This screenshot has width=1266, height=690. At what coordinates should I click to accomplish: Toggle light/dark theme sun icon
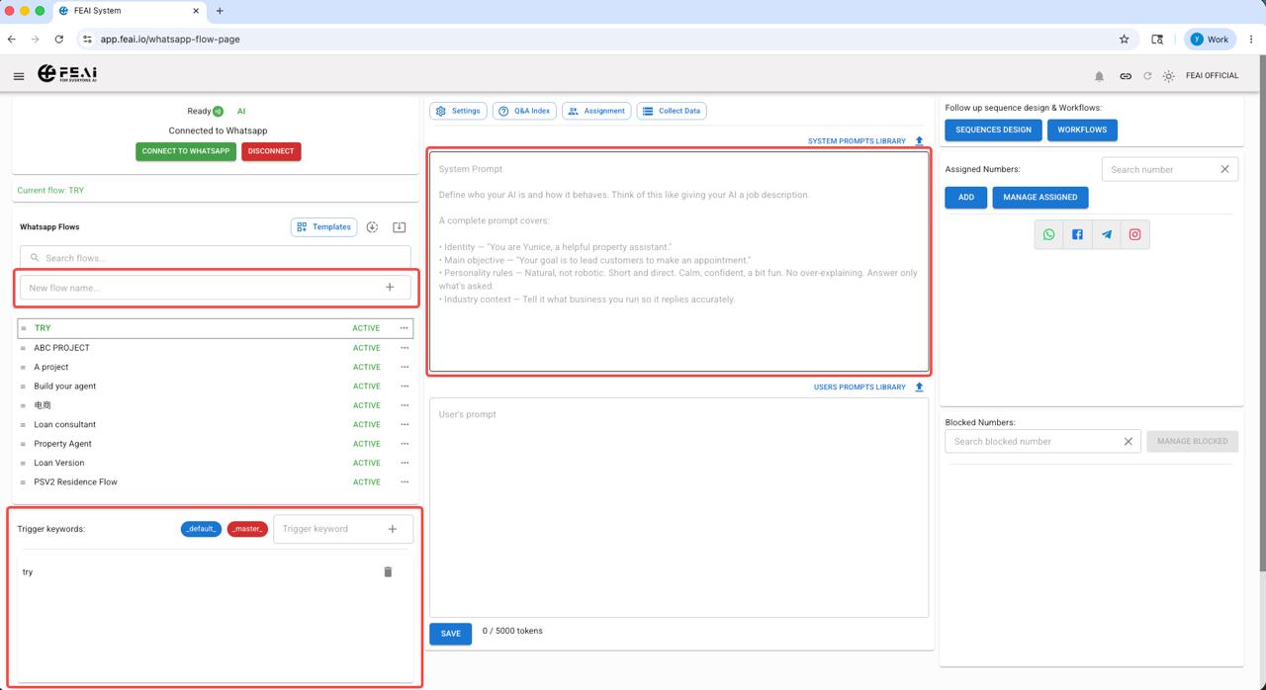click(x=1169, y=76)
